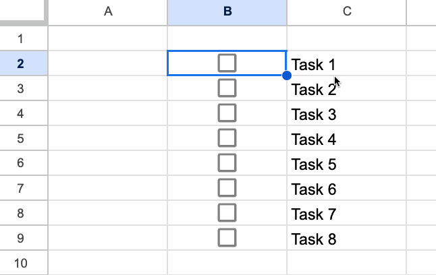Toggle the Task 3 checkbox
436x275 pixels.
(227, 113)
